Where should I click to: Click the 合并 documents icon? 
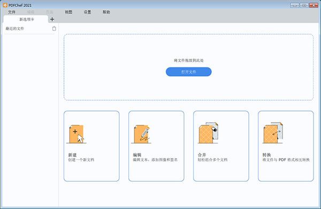click(x=208, y=133)
